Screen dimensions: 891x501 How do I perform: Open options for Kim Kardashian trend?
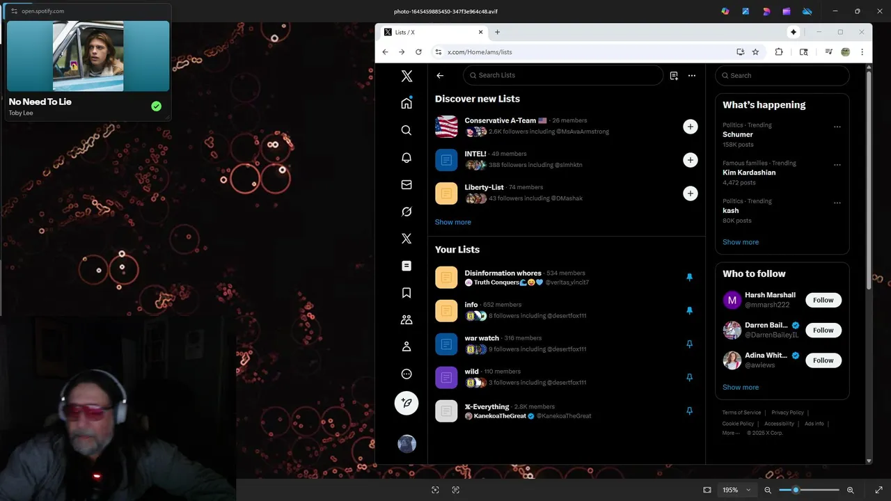coord(837,165)
